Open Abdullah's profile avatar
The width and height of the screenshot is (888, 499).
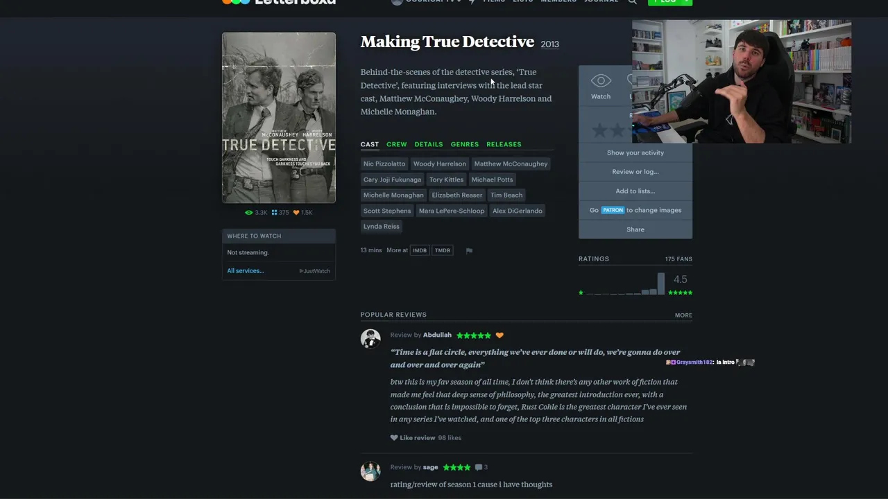click(370, 339)
